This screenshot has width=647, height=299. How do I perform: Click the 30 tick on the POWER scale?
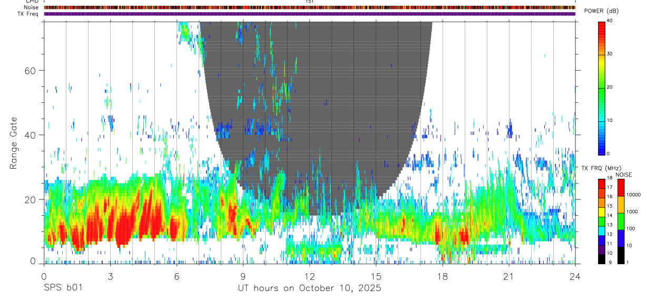(610, 54)
